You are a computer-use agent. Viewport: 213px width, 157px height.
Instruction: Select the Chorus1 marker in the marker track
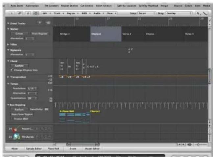point(106,34)
